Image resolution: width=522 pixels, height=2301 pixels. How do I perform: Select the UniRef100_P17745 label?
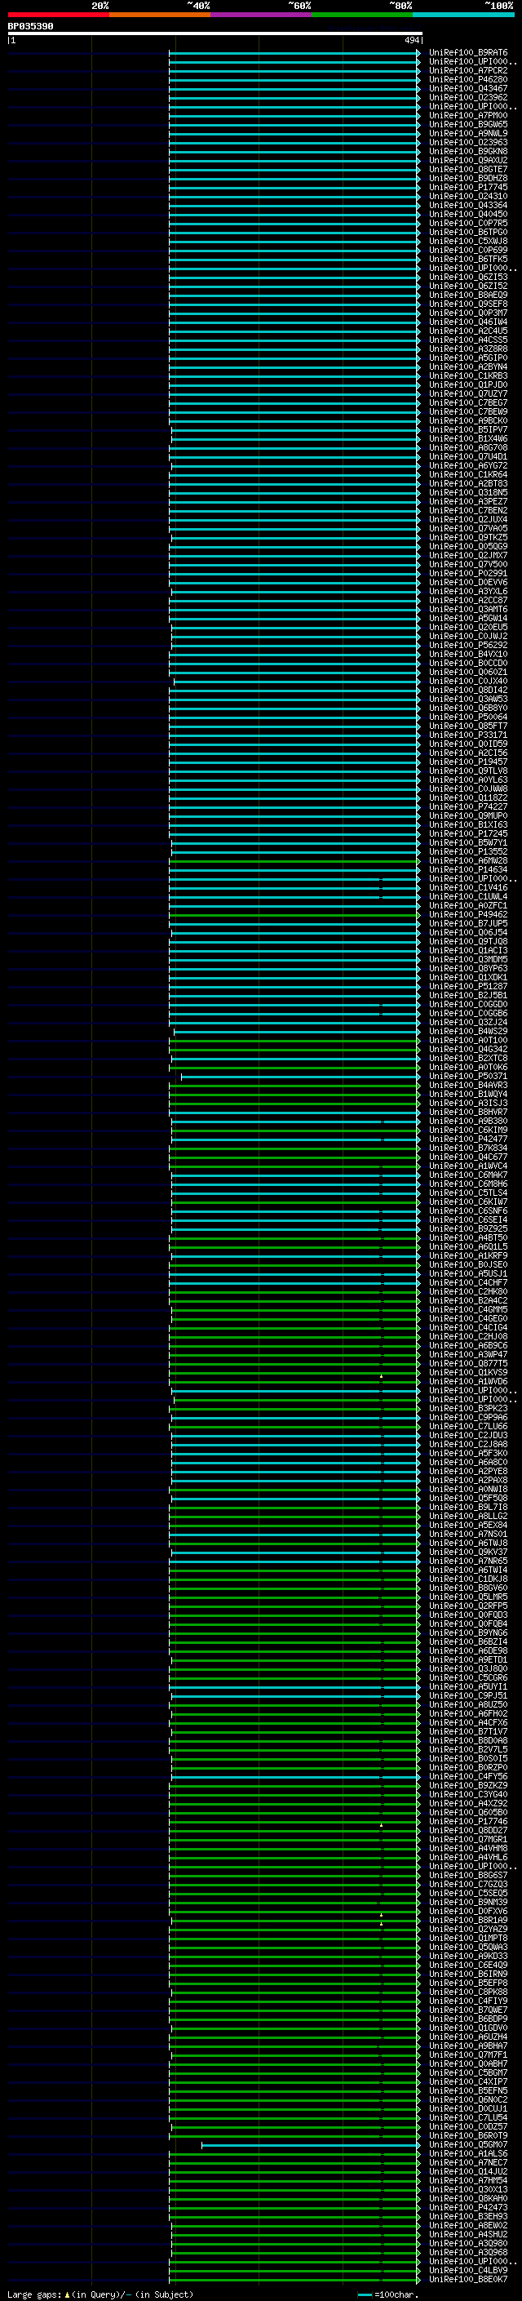468,188
